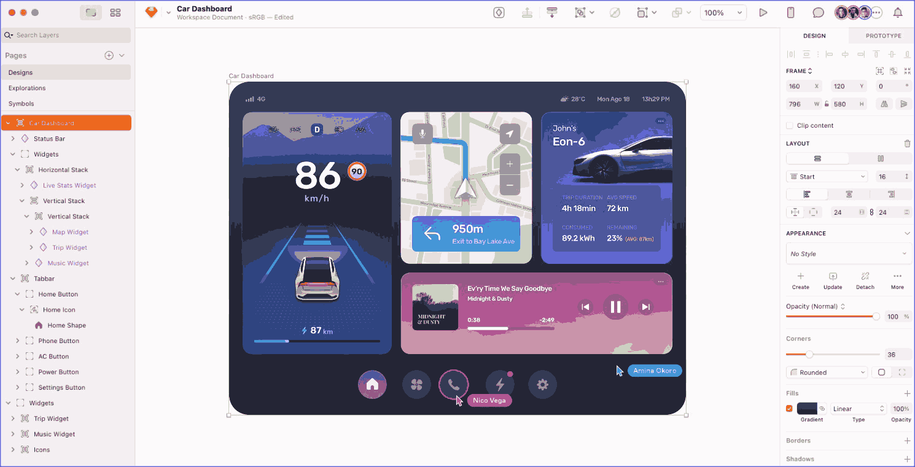Click the Search Layers input field

click(68, 35)
